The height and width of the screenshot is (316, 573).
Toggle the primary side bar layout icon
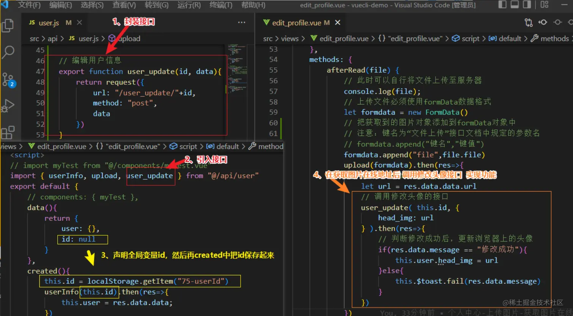pyautogui.click(x=503, y=5)
